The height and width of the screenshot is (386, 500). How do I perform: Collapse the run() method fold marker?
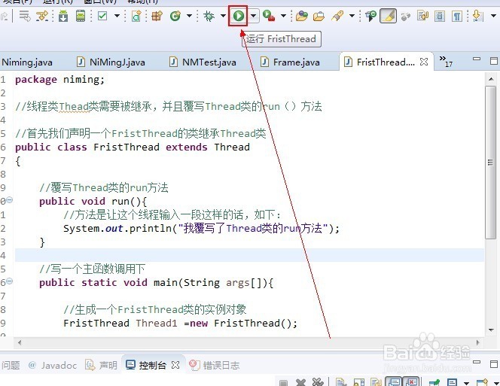10,200
